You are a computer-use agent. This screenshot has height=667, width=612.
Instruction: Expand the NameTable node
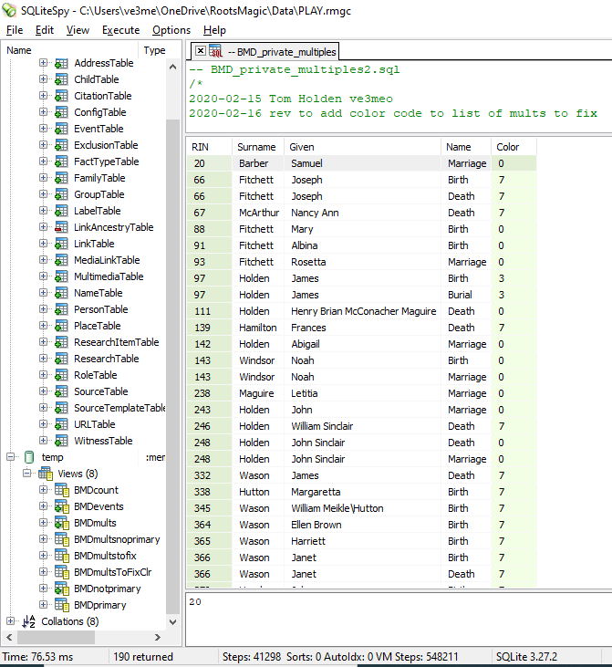tap(44, 293)
